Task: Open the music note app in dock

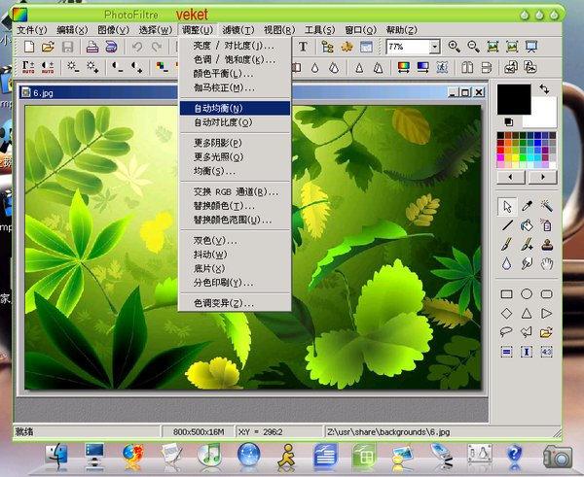Action: (208, 454)
